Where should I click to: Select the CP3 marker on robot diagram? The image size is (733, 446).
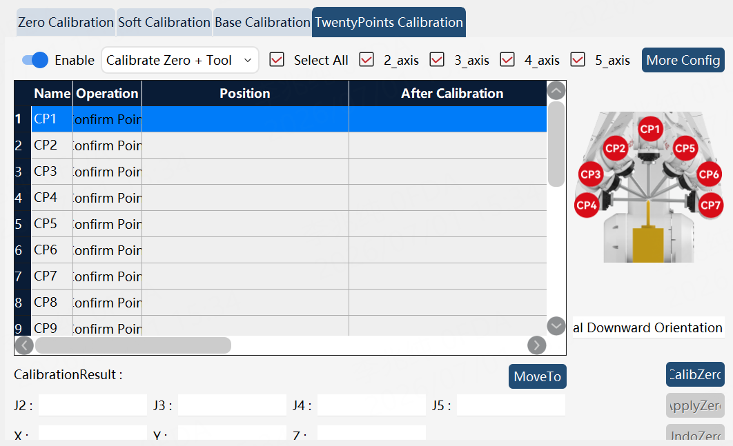click(x=590, y=174)
